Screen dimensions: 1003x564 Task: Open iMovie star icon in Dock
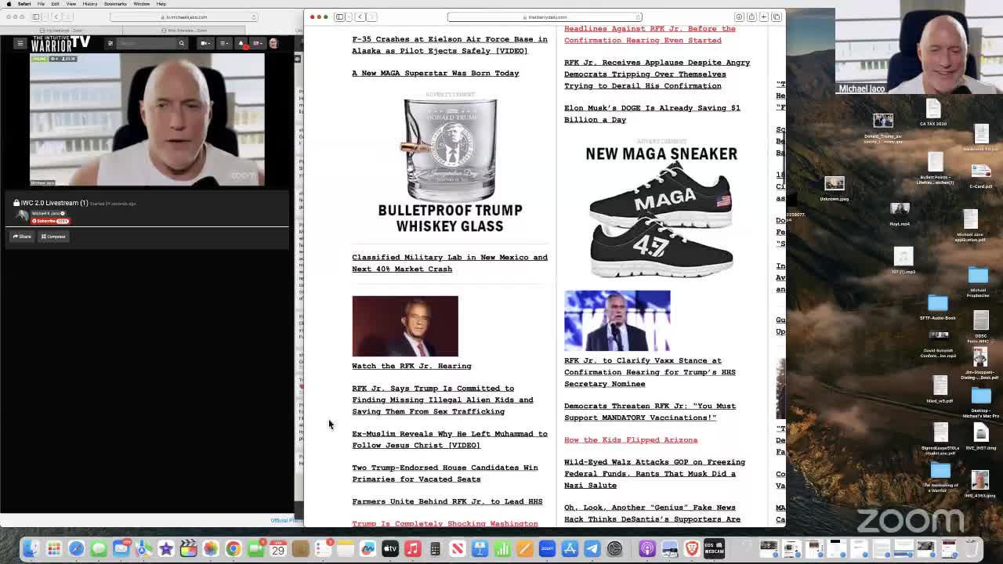coord(165,549)
